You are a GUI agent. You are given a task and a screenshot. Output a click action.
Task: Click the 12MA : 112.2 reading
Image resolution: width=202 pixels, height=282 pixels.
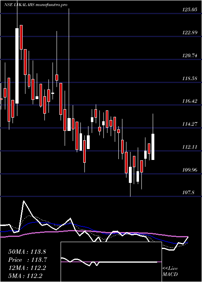point(27,268)
